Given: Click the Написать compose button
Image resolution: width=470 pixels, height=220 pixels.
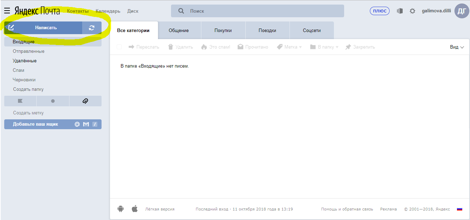Looking at the screenshot, I should pos(43,28).
